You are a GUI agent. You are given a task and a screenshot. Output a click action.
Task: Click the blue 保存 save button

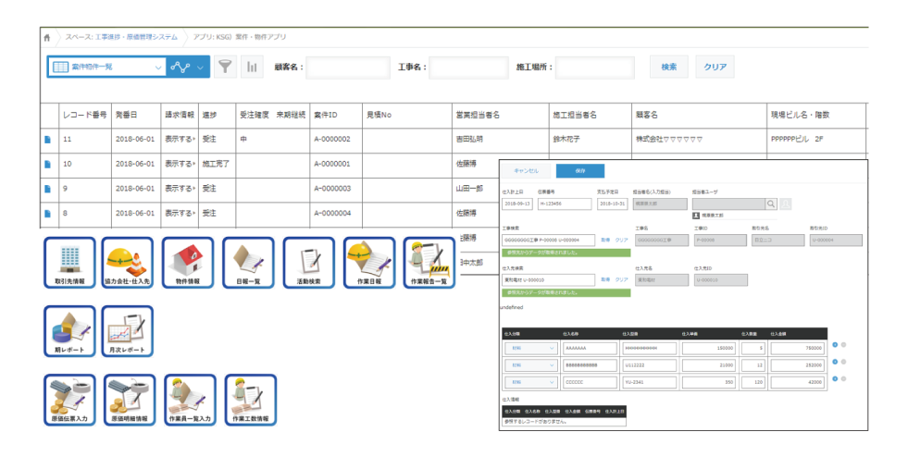coord(579,171)
